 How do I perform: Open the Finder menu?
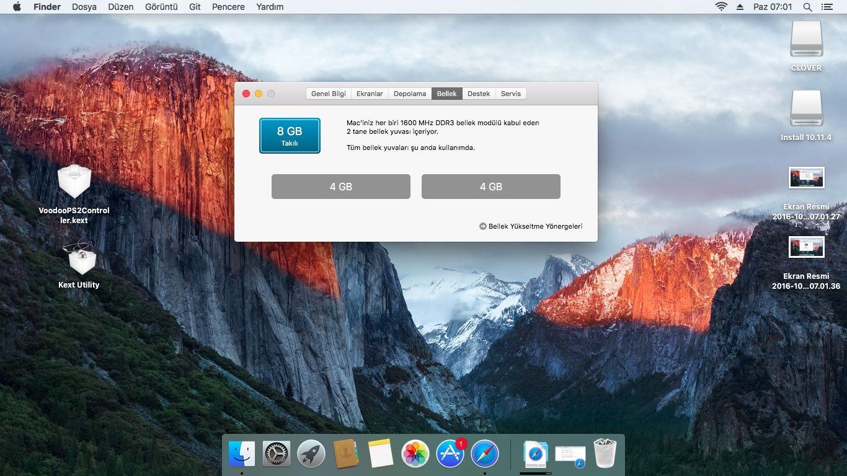point(47,7)
